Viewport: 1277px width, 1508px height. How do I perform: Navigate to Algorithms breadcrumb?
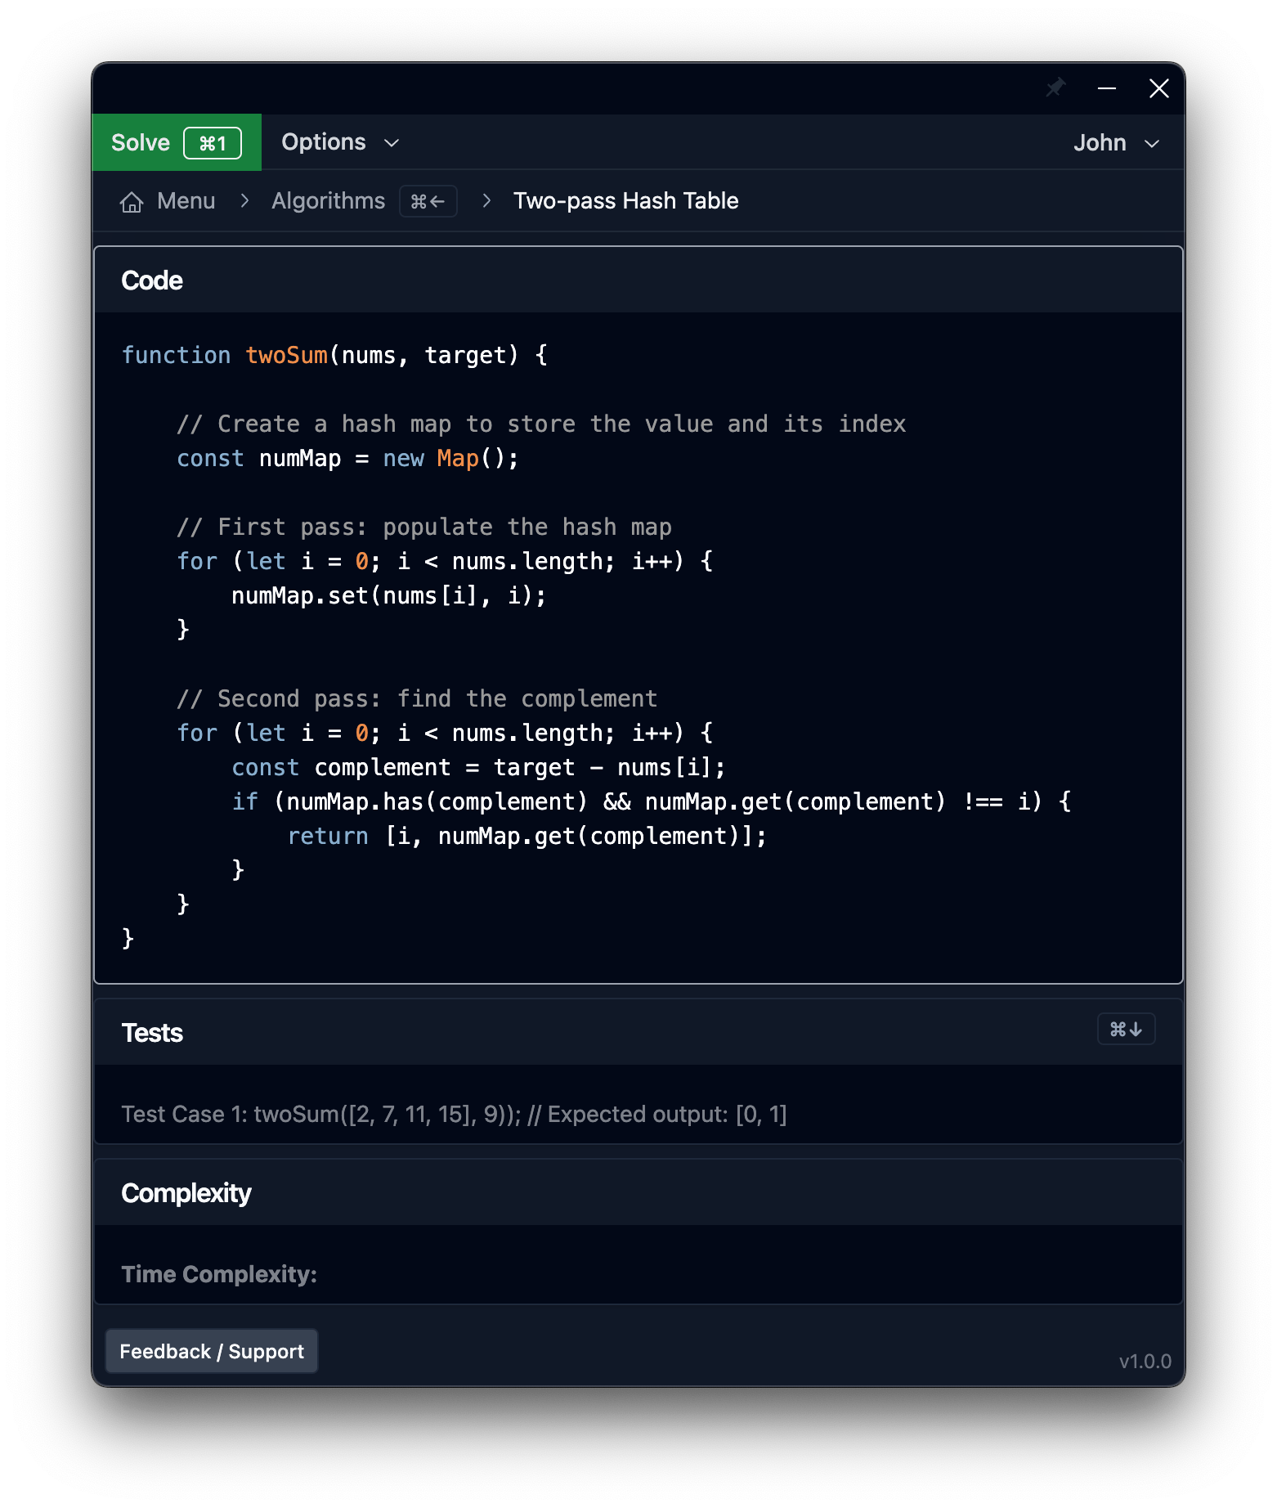click(x=328, y=201)
